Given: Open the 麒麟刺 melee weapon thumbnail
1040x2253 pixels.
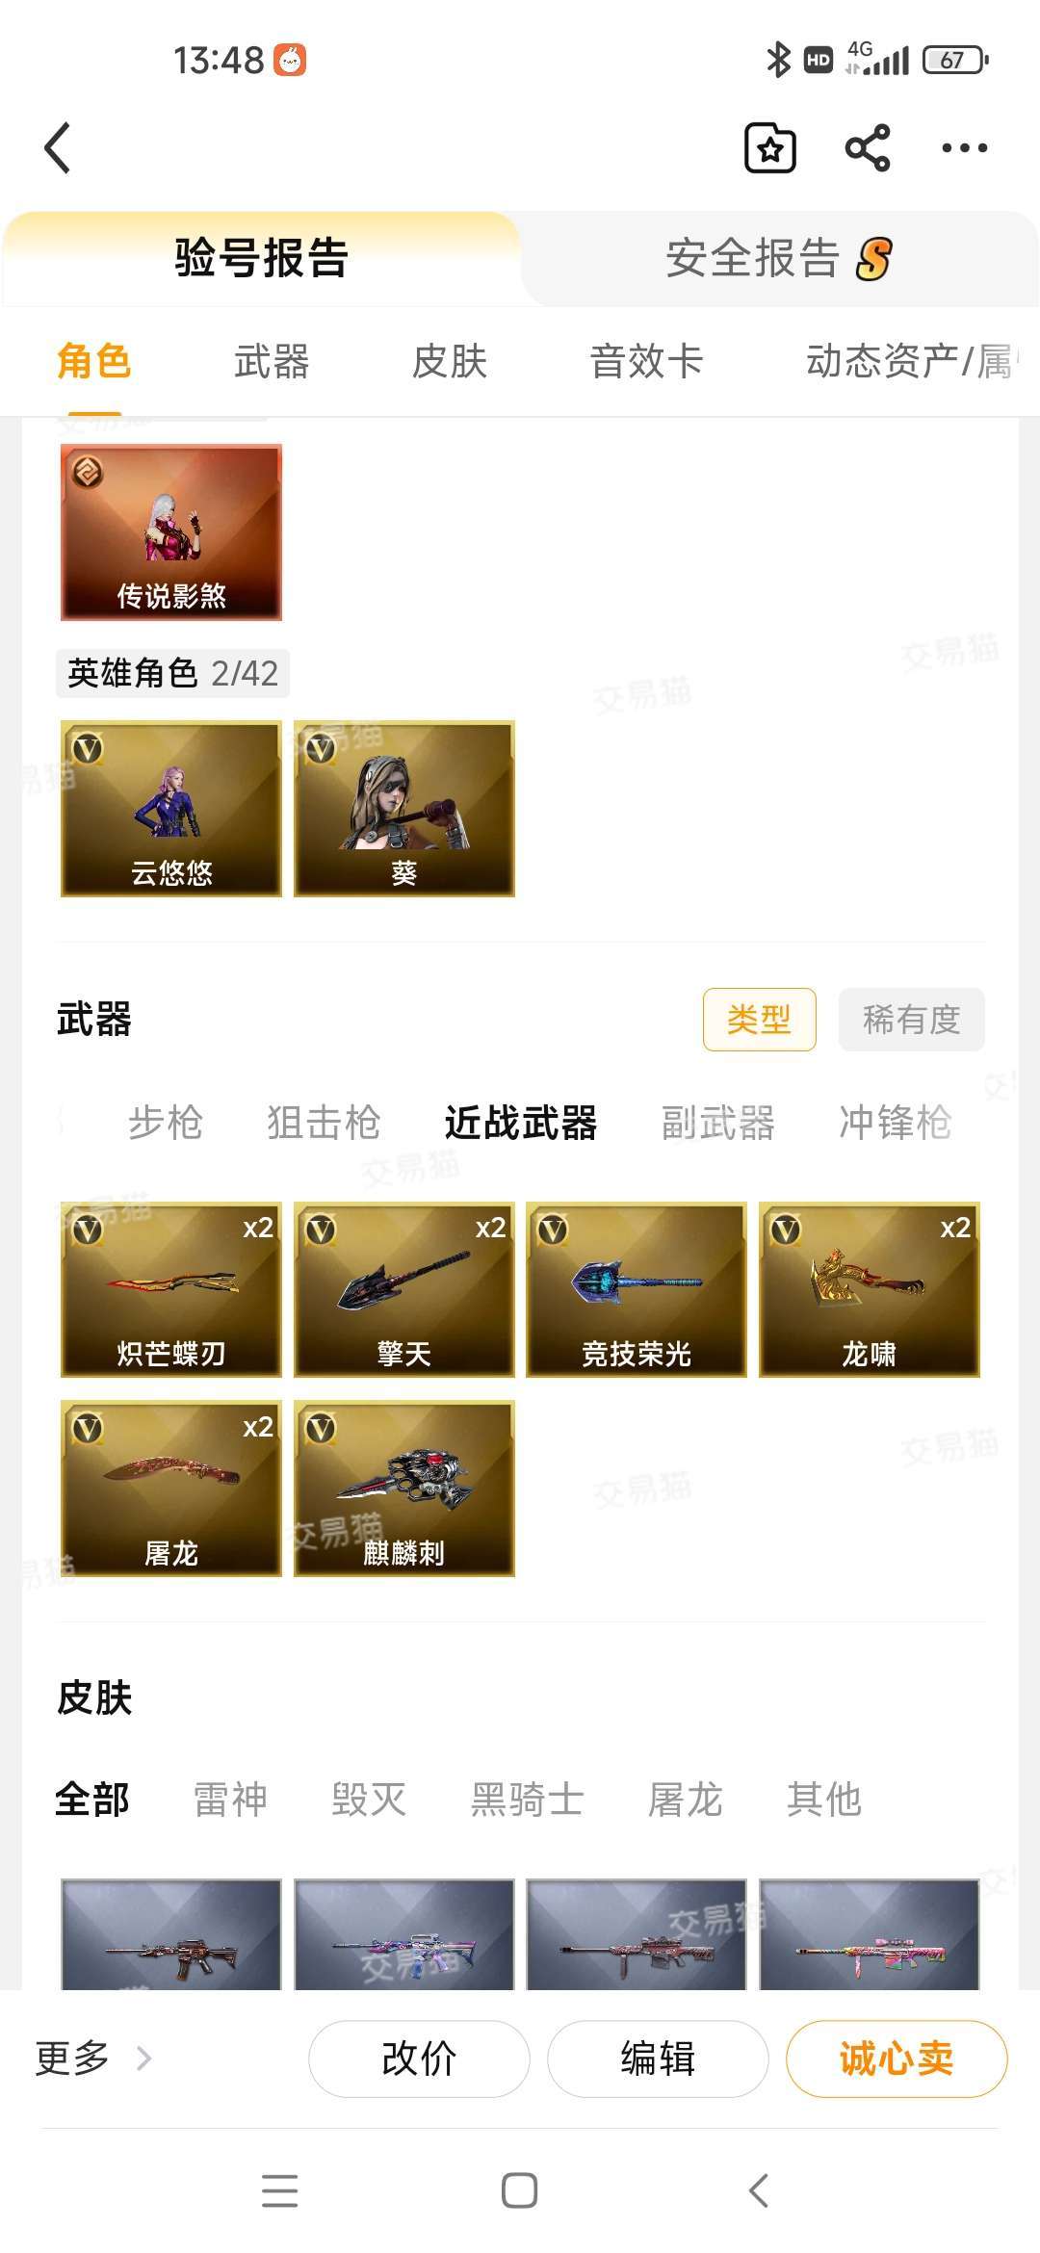Looking at the screenshot, I should 404,1489.
